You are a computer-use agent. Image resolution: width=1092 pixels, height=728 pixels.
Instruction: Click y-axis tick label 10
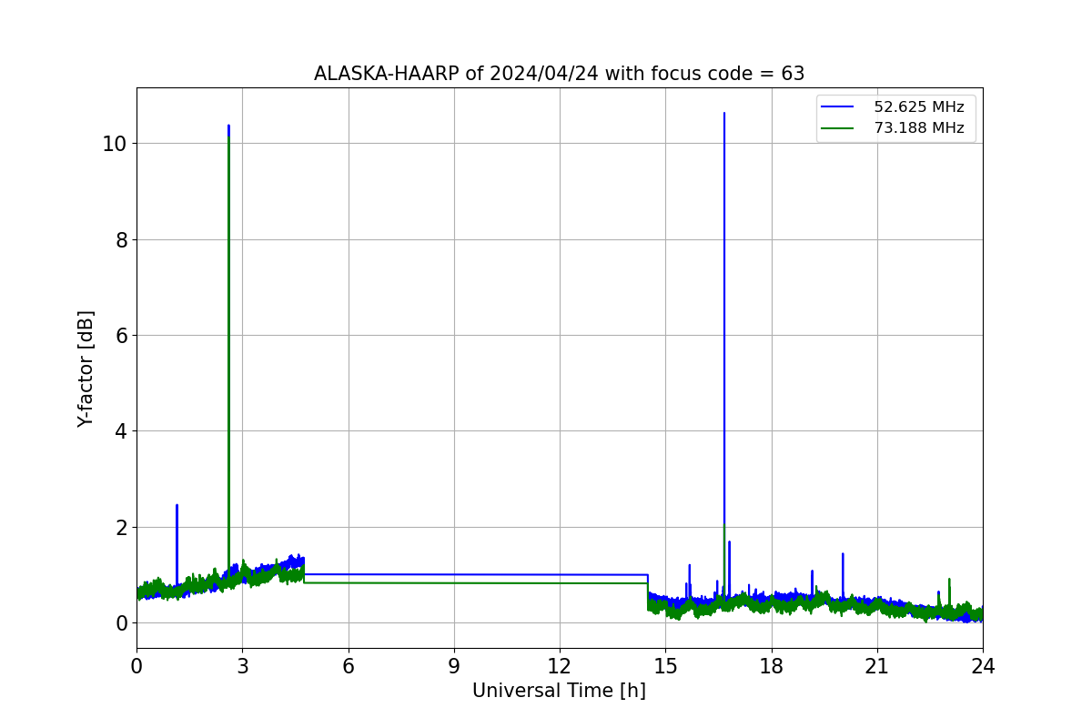pos(116,144)
